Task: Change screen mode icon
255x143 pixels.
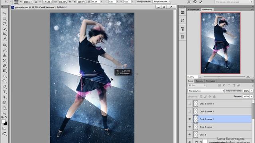Action: (x=4, y=133)
